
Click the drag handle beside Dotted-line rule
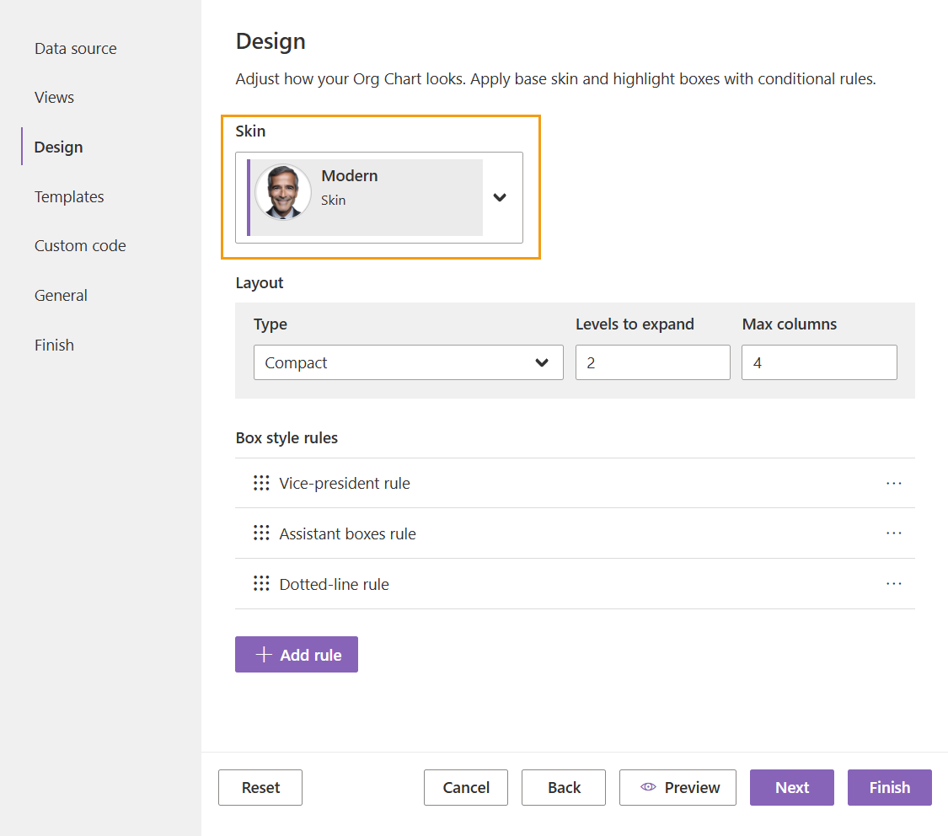pos(261,583)
